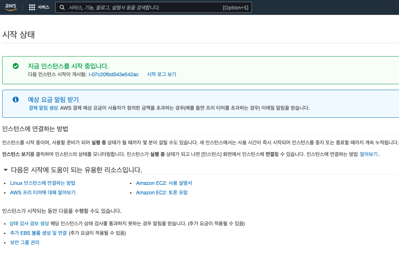Open the services grid icon

(x=32, y=7)
